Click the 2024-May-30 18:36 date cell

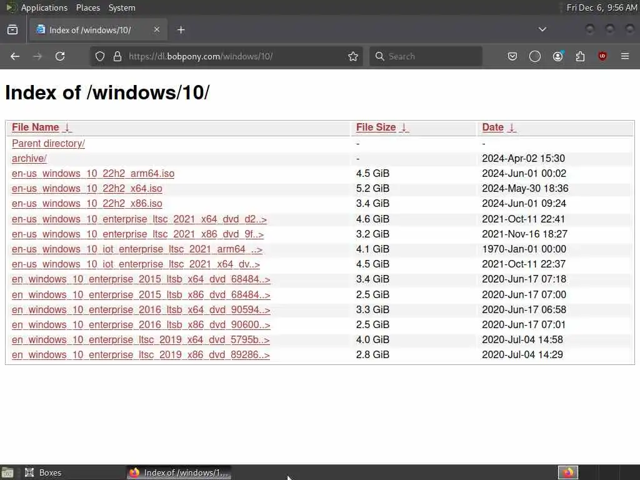tap(525, 189)
